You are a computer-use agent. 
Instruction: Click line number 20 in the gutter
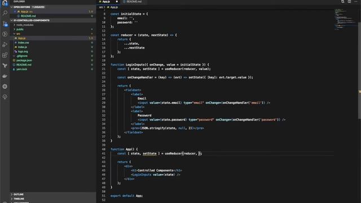[x=103, y=65]
